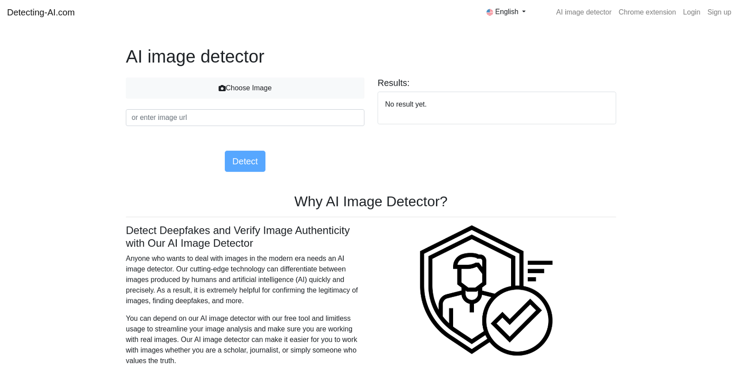Click the camera icon on Choose Image
The width and height of the screenshot is (742, 386).
pos(222,88)
